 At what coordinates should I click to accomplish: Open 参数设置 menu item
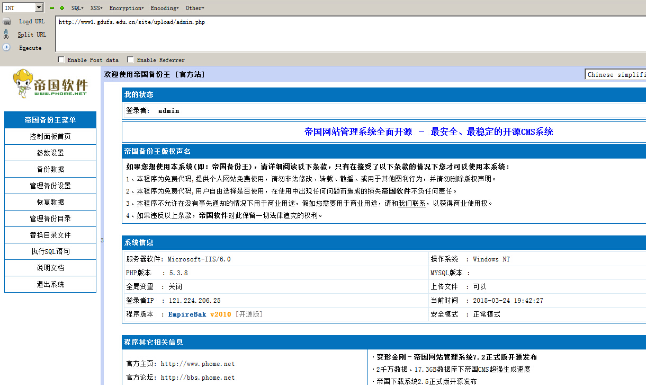tap(50, 153)
